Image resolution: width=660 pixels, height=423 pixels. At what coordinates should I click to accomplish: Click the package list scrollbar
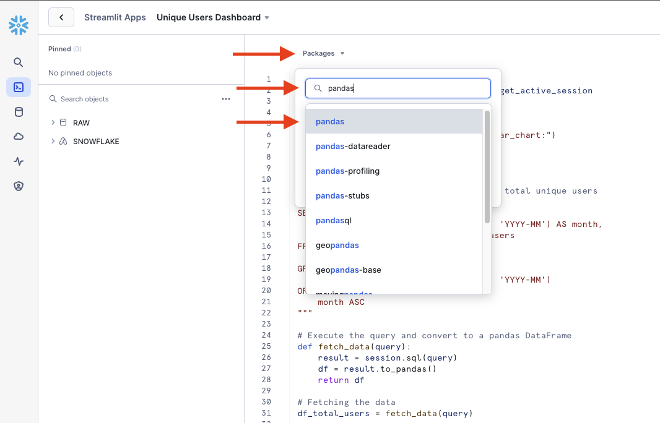click(487, 166)
